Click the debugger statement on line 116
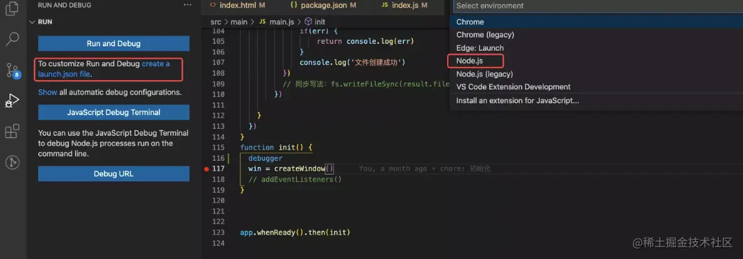743x259 pixels. click(x=265, y=158)
